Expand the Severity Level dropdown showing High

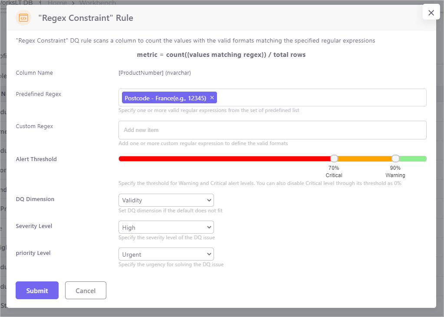[x=166, y=227]
